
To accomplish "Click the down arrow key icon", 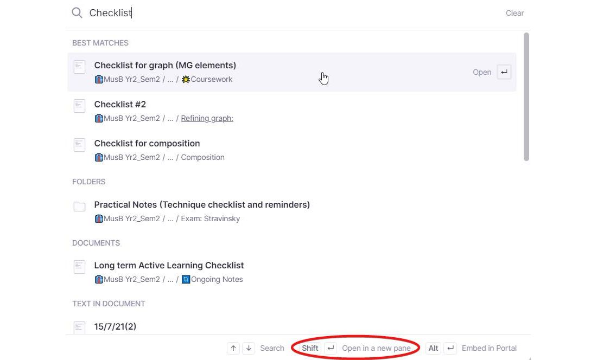I will (x=249, y=348).
